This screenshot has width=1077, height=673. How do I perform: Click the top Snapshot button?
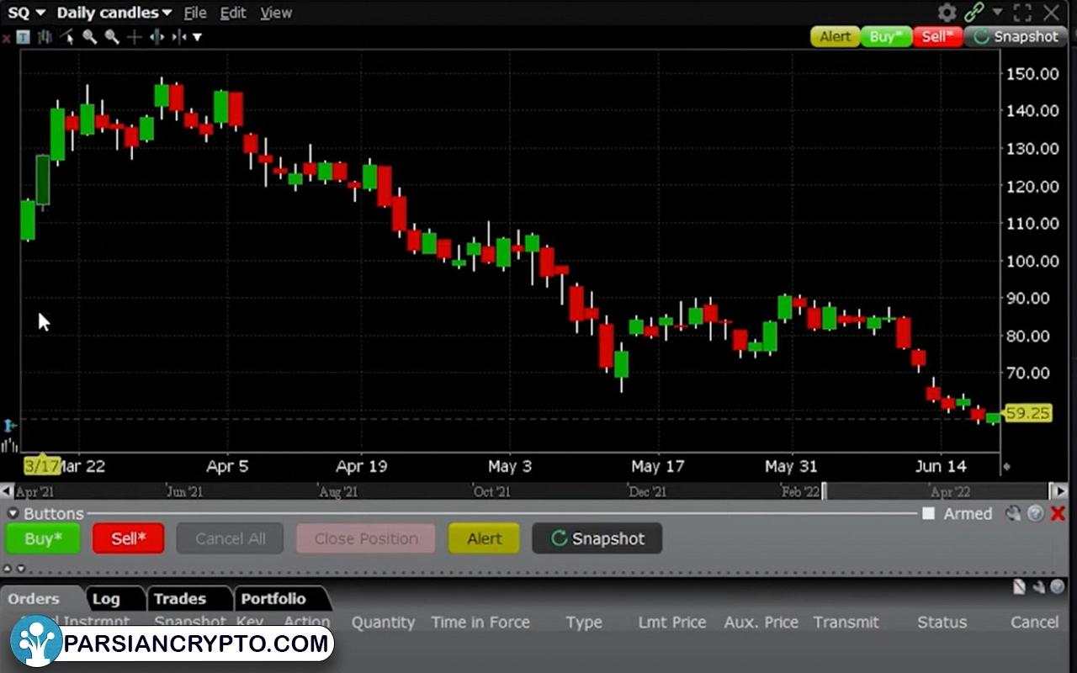[1016, 37]
